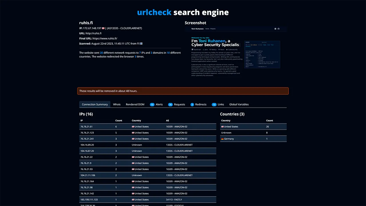
Task: Select IP address 104.21.11.106
Action: pyautogui.click(x=88, y=175)
